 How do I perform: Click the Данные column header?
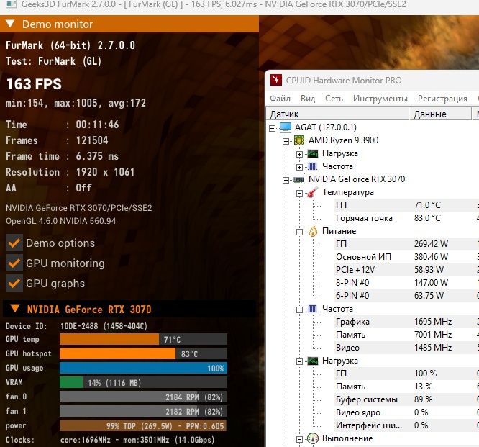click(x=440, y=114)
